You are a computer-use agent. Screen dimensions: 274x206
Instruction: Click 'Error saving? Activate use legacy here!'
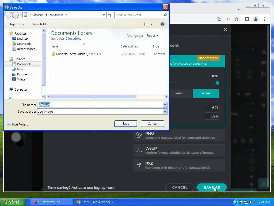point(81,187)
